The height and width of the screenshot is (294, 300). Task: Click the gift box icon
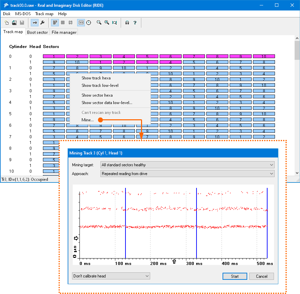point(127,23)
